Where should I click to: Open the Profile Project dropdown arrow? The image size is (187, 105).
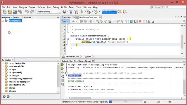pos(99,12)
